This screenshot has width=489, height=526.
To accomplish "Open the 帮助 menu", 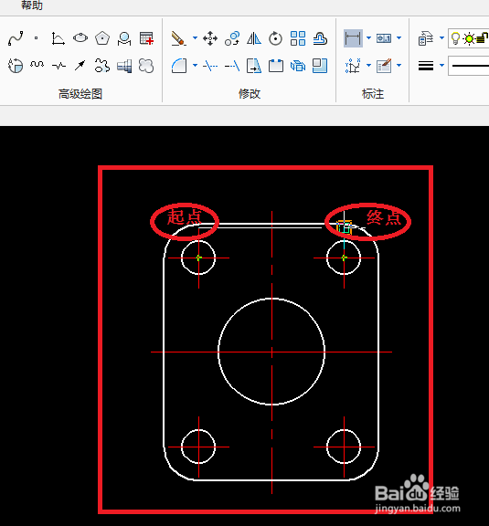I will (32, 5).
